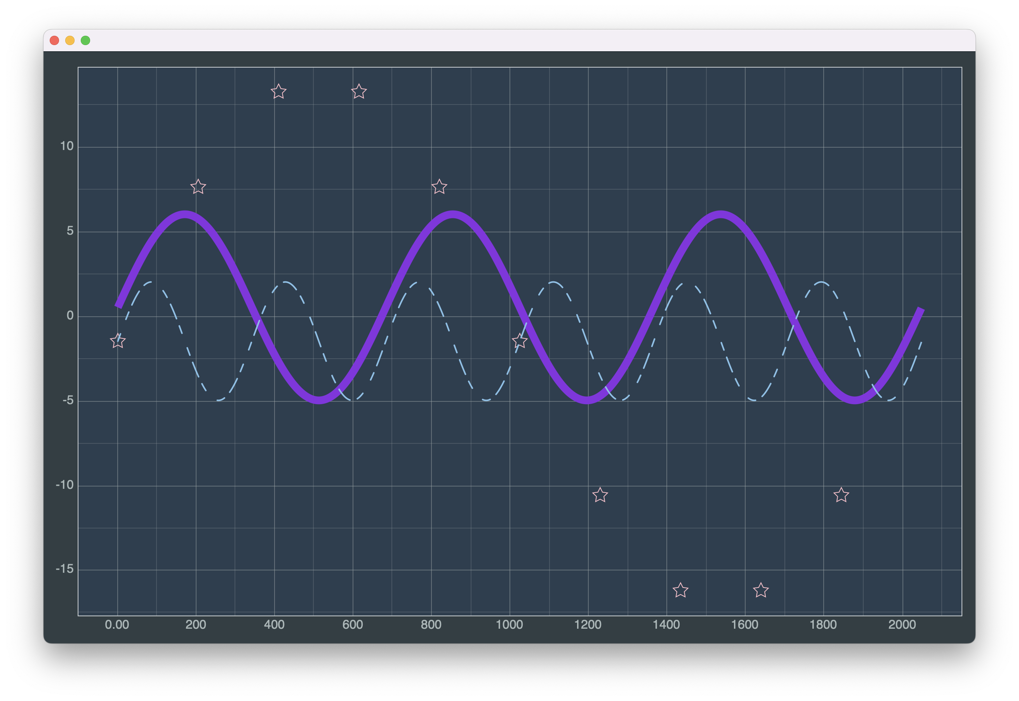Click the star marker near x=800
The height and width of the screenshot is (701, 1019).
[x=439, y=187]
